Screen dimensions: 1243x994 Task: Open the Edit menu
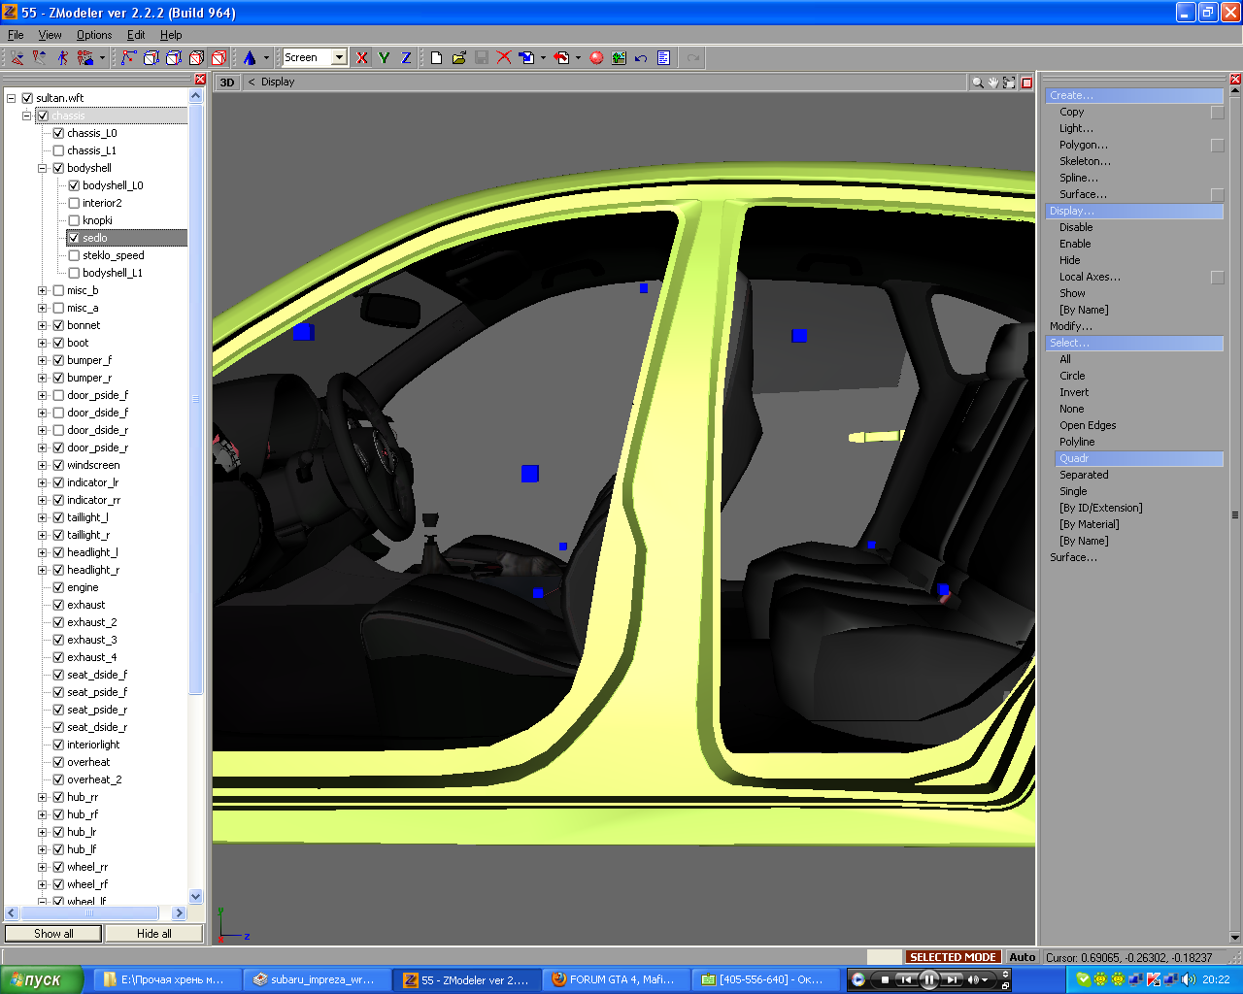136,35
